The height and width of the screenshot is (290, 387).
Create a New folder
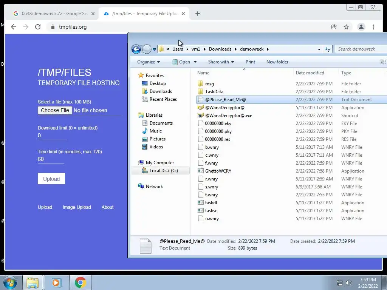tap(277, 62)
